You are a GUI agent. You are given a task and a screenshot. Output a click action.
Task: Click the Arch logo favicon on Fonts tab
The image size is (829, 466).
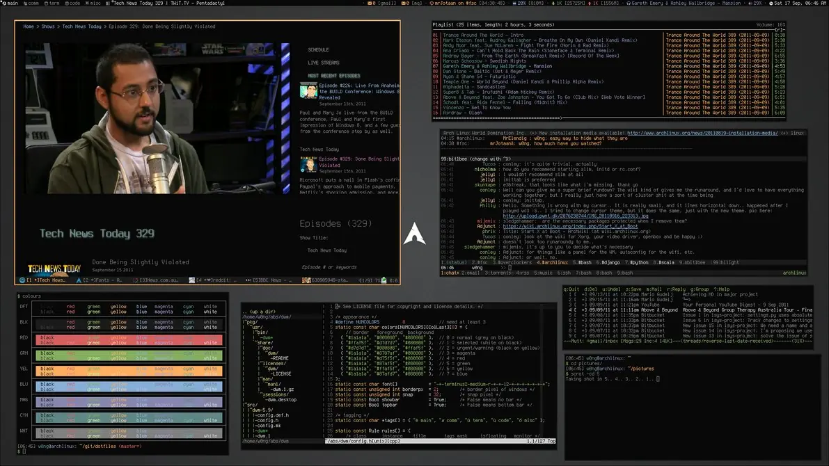79,280
